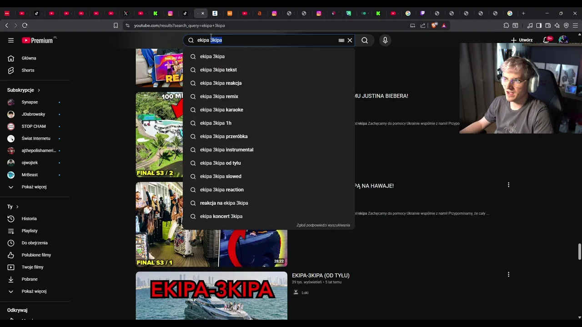Open the on-screen keyboard in search box

[x=341, y=40]
